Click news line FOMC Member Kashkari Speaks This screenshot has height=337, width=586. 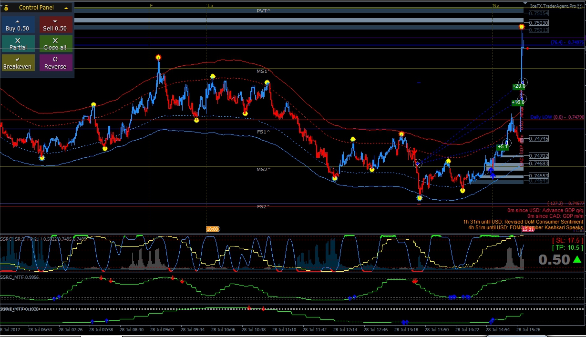(x=525, y=227)
